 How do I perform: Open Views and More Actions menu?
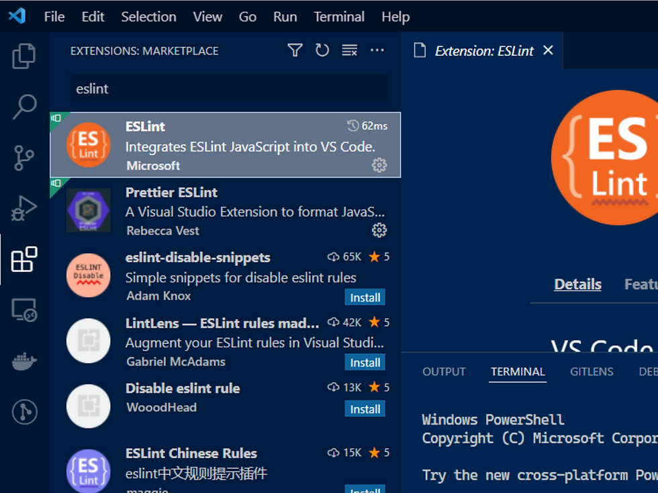coord(377,50)
